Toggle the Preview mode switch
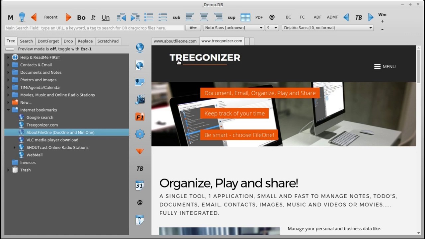Image resolution: width=425 pixels, height=239 pixels. (x=10, y=49)
